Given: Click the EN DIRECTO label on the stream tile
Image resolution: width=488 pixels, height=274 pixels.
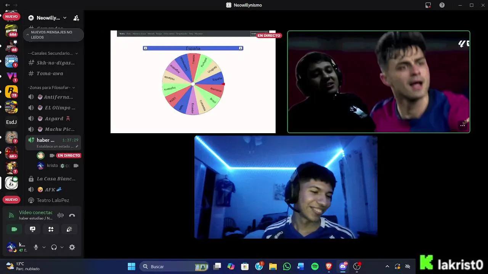Looking at the screenshot, I should [269, 35].
